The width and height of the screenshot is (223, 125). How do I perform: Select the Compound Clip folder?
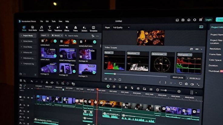tap(28, 64)
